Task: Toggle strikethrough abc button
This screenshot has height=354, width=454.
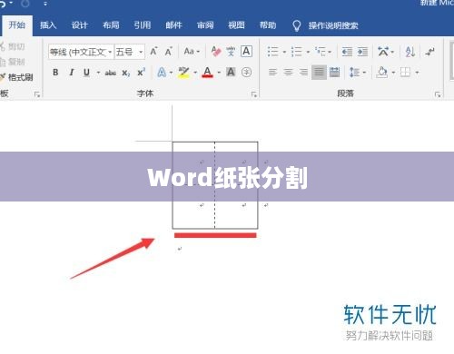Action: 111,73
